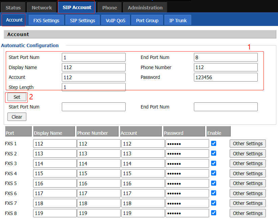278x219 pixels.
Task: Toggle the FXS 7 Enable checkbox
Action: 213,203
